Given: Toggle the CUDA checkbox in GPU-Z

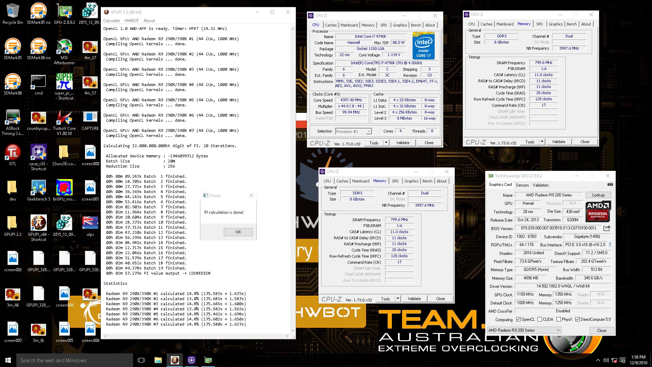Looking at the screenshot, I should 540,319.
